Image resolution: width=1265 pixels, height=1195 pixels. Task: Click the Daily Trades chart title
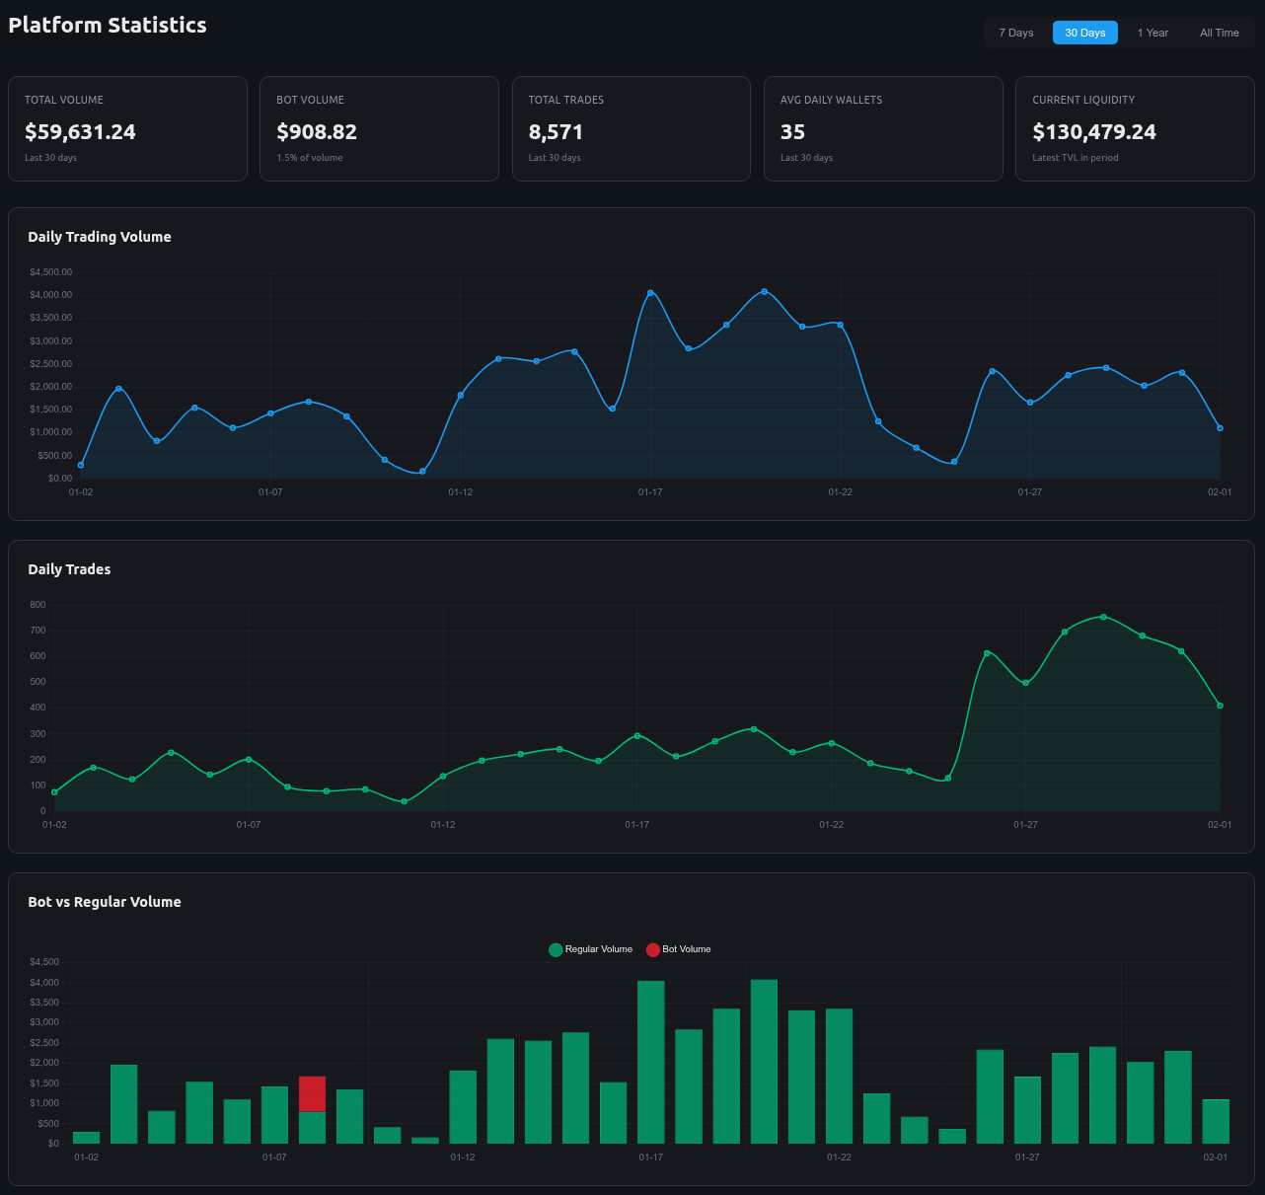[69, 569]
